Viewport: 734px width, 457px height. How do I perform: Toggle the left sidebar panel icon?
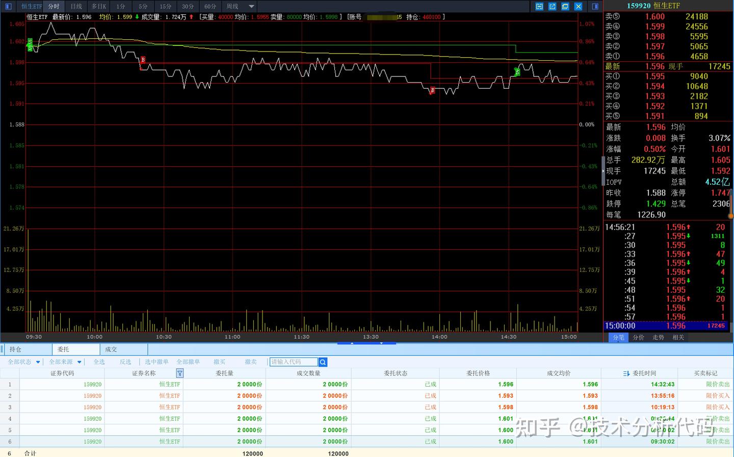[8, 6]
